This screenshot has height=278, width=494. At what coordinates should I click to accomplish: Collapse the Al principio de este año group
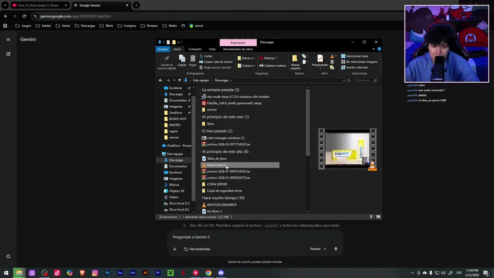[200, 152]
